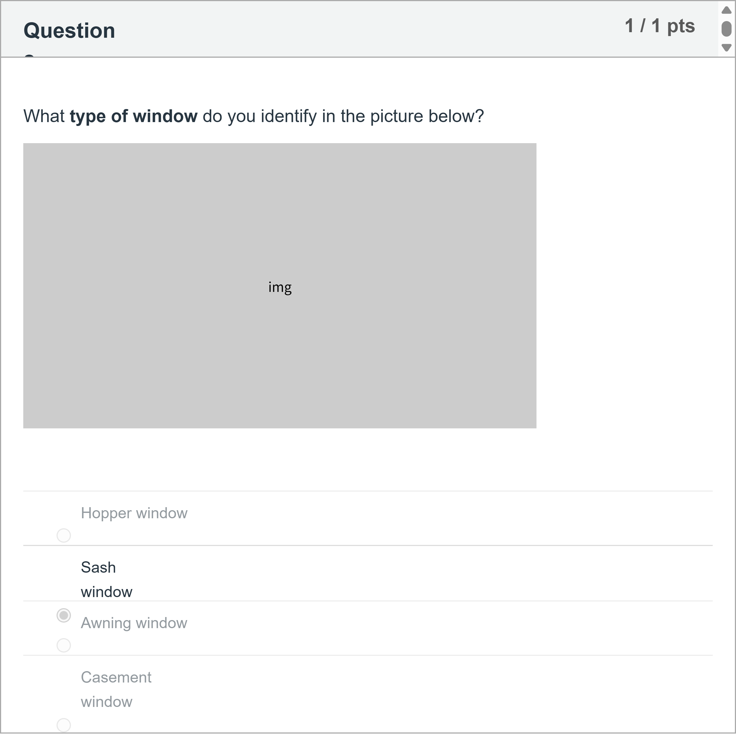The width and height of the screenshot is (736, 738).
Task: Click the selected Sash window radio indicator
Action: point(64,615)
